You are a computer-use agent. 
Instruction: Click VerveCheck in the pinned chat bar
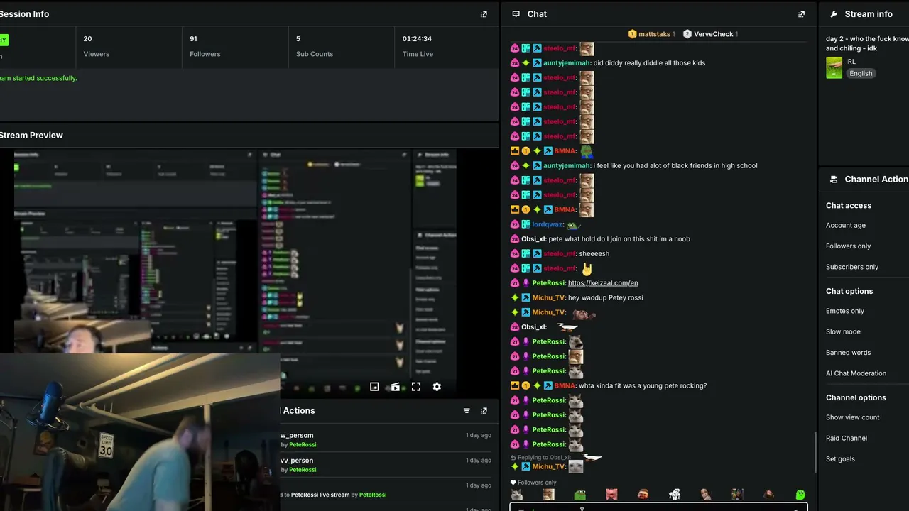click(714, 34)
